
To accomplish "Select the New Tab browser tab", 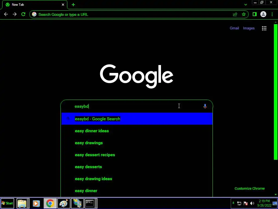I will coord(35,5).
